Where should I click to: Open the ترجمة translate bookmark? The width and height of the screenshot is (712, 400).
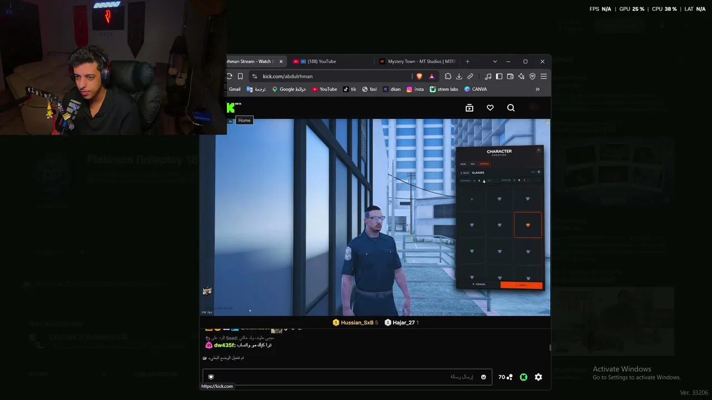[x=256, y=89]
